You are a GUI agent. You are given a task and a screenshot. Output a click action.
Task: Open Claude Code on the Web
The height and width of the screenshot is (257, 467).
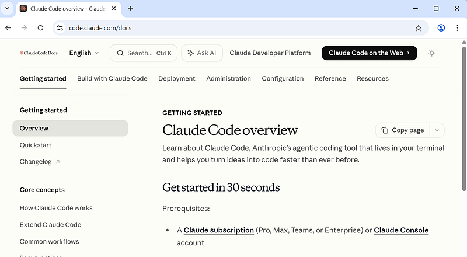tap(369, 53)
